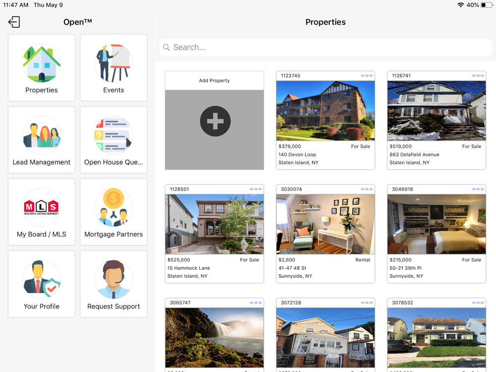Tap the battery status icon
Viewport: 496px width, 372px height.
(x=487, y=5)
